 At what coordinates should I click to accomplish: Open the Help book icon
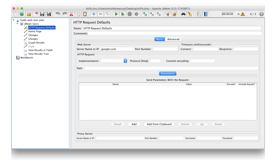206,14
